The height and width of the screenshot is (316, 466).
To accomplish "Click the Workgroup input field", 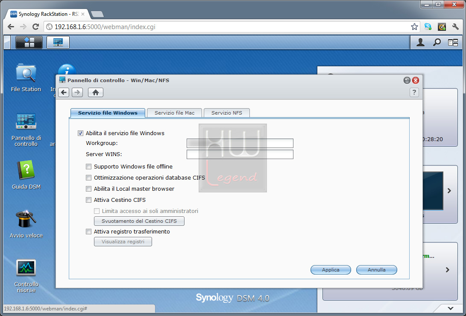I will pos(240,143).
